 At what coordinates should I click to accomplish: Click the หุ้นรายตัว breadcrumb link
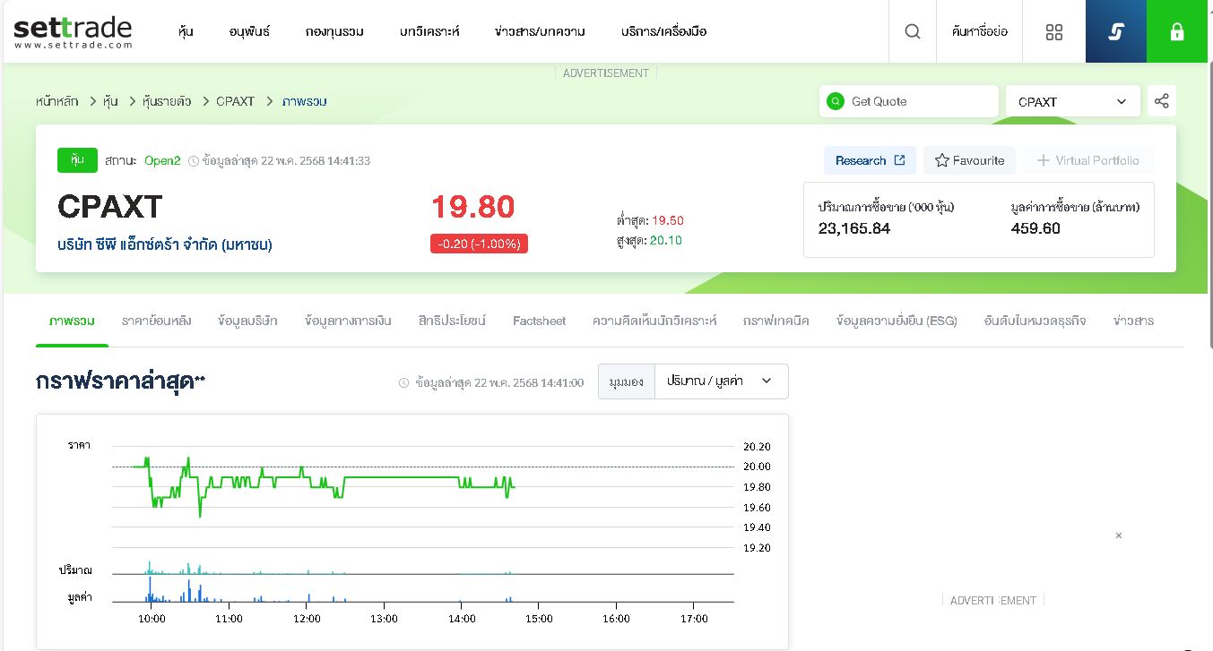(167, 101)
